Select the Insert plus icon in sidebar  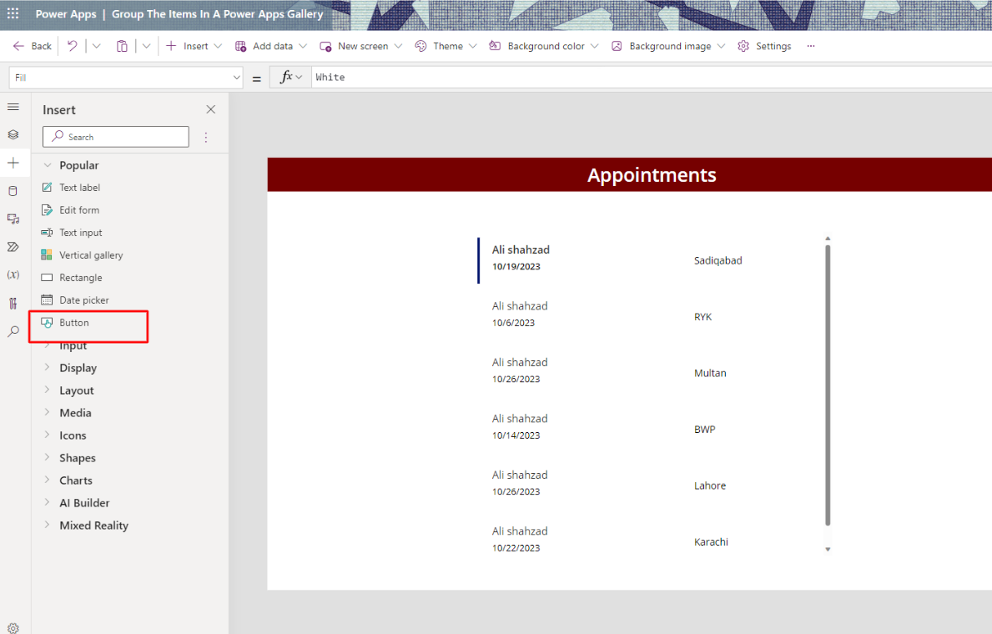(x=13, y=163)
